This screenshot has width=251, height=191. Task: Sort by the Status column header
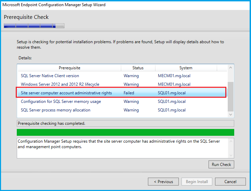click(x=138, y=68)
